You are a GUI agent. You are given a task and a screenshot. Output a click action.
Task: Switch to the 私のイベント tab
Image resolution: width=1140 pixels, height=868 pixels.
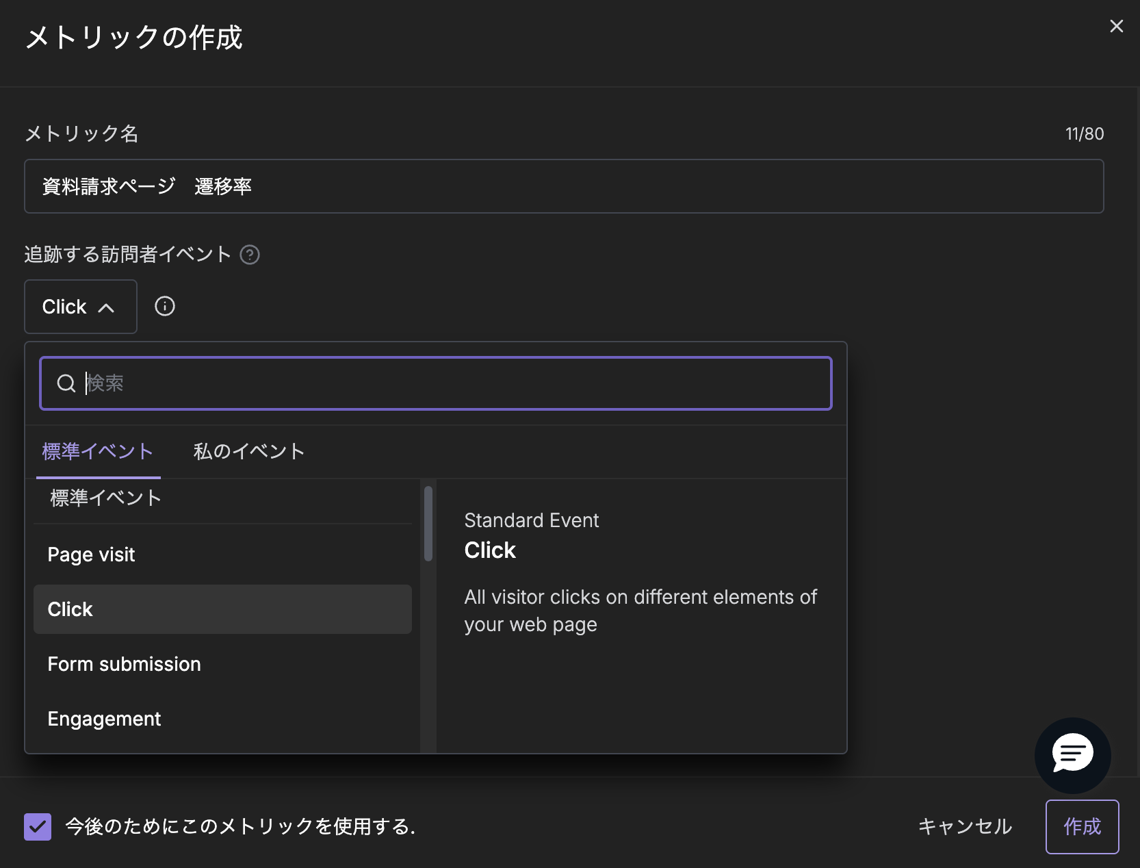(248, 451)
